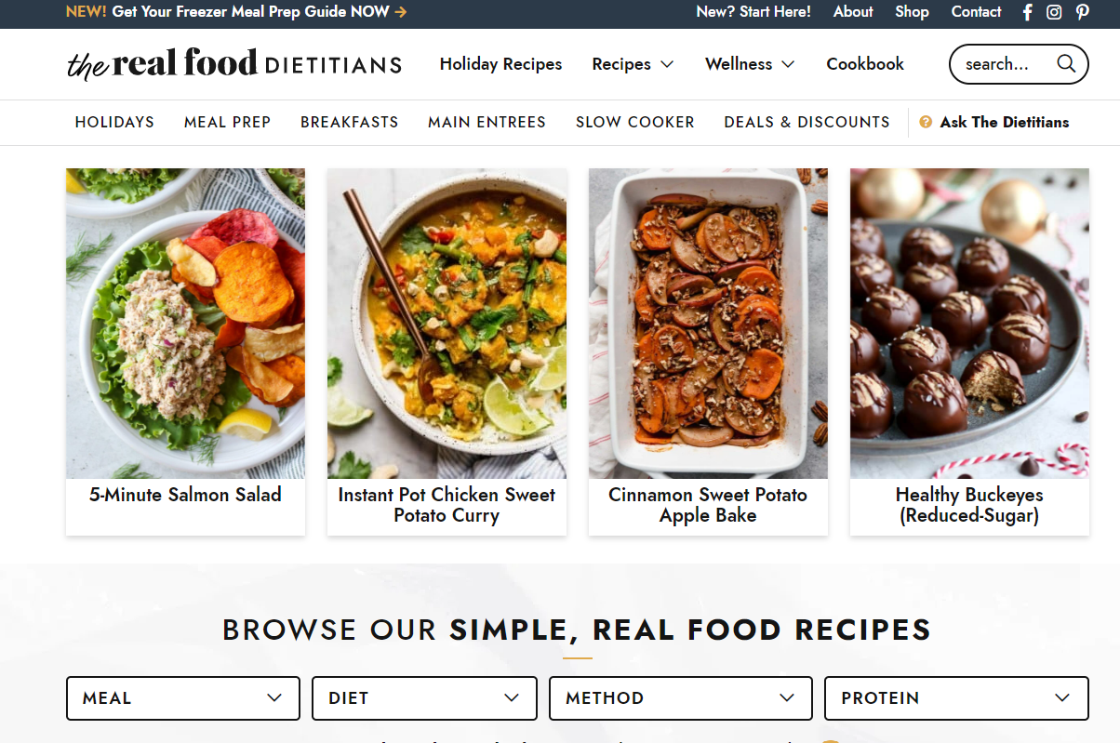Open the MEAL filter dropdown
The image size is (1120, 743).
(x=183, y=698)
